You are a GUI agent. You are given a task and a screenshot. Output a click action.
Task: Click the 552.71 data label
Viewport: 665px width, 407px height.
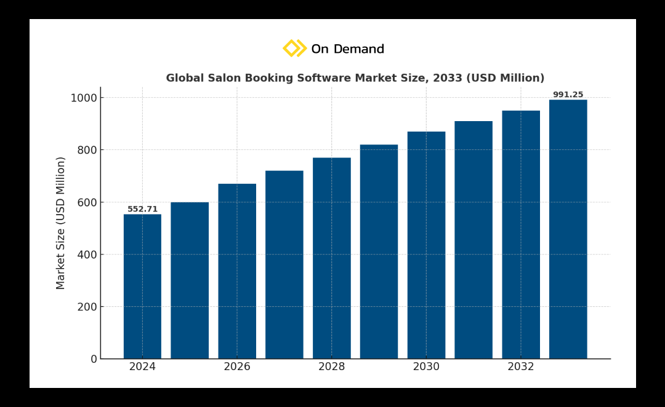142,209
